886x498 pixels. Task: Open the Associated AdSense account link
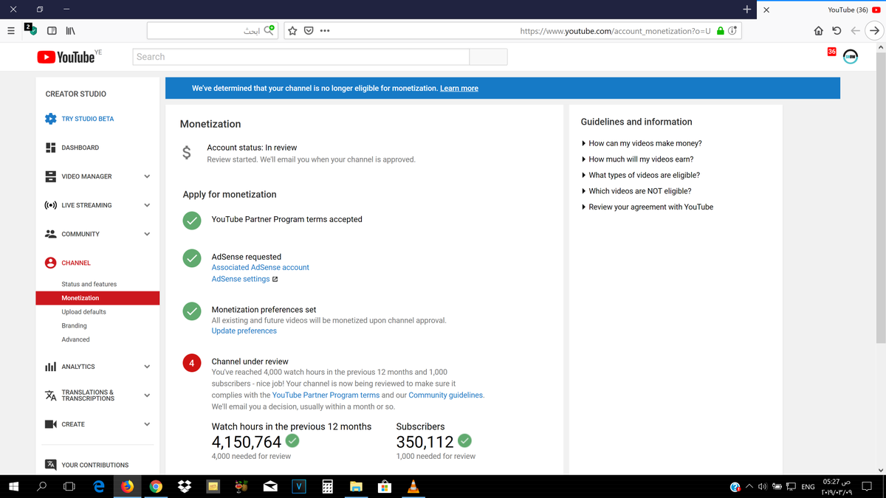261,268
